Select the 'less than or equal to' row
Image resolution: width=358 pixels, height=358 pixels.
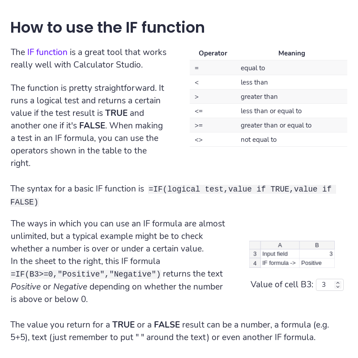click(268, 111)
